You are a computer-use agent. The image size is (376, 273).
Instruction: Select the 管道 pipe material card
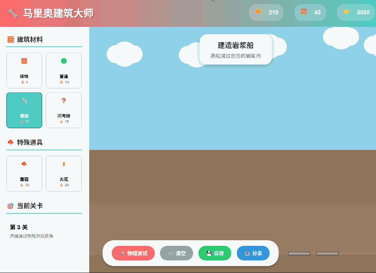click(x=64, y=70)
